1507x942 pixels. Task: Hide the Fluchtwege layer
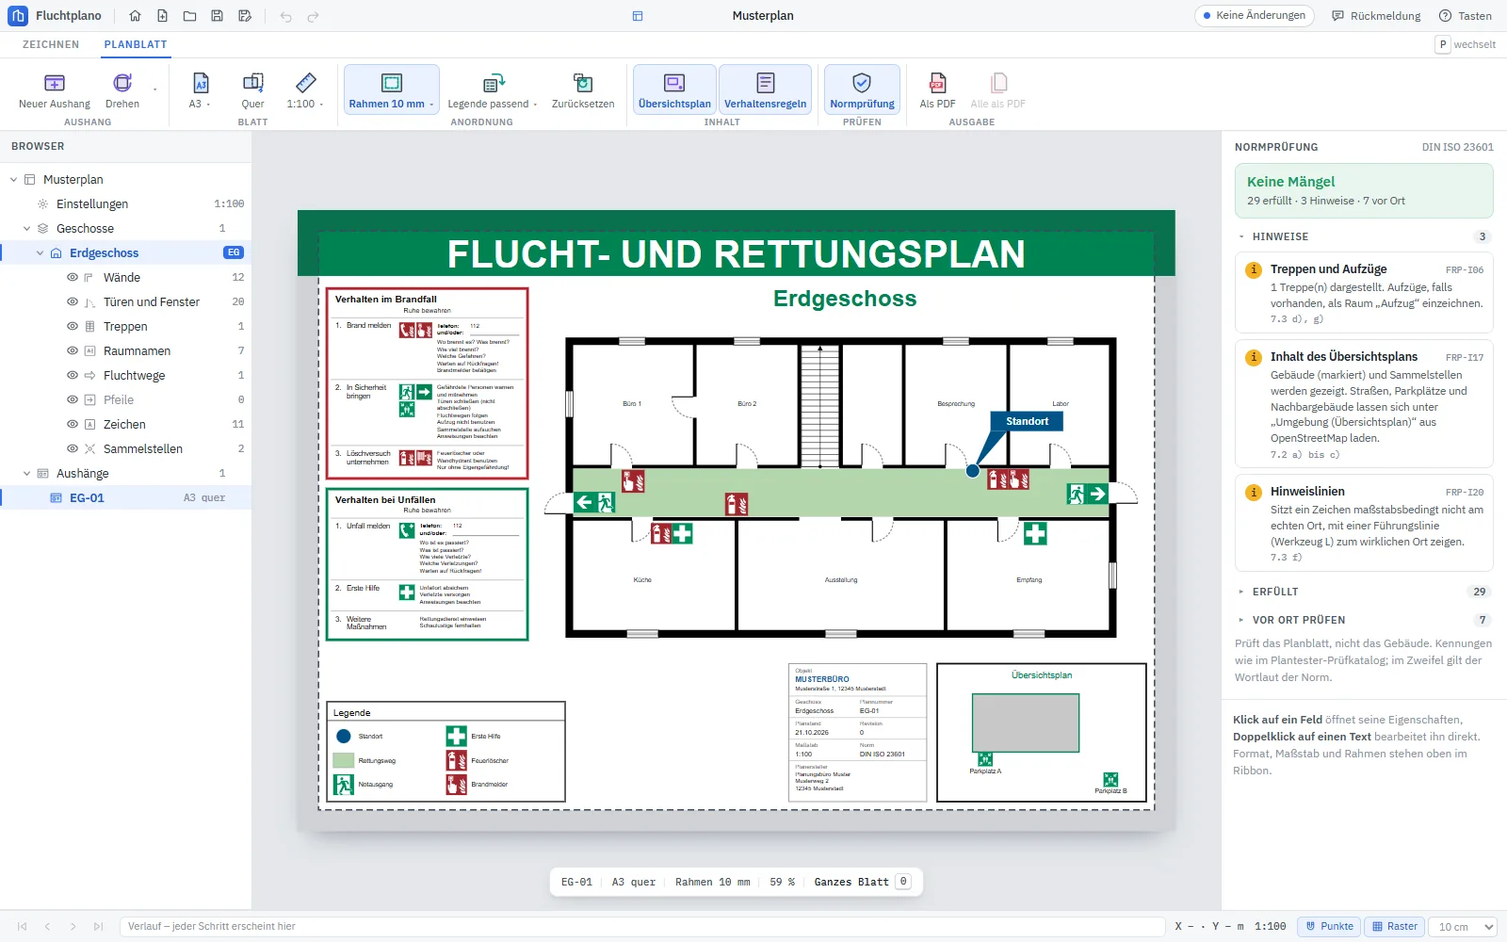(73, 376)
